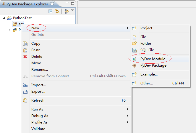This screenshot has width=196, height=133.
Task: Click the red Delete icon
Action: 25,57
